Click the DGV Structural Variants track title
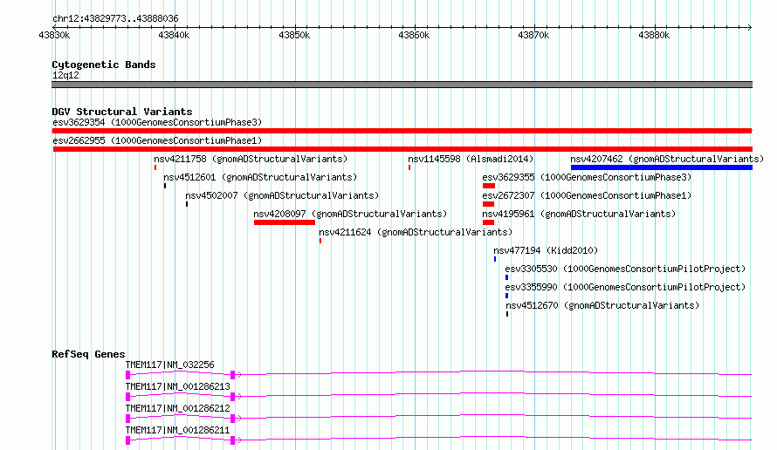Viewport: 777px width, 450px height. click(122, 112)
